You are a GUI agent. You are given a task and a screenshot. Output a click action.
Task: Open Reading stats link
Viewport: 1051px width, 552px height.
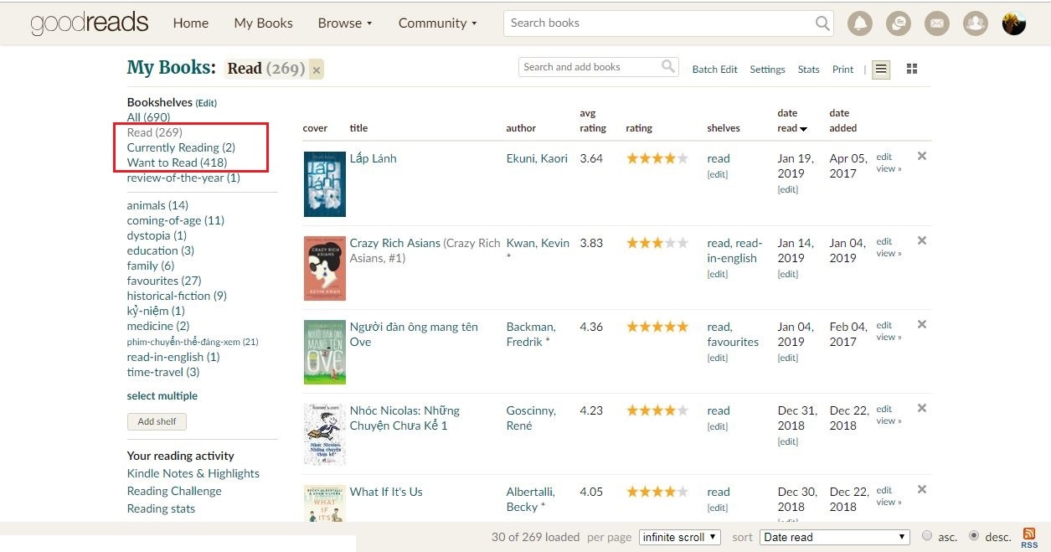point(161,508)
